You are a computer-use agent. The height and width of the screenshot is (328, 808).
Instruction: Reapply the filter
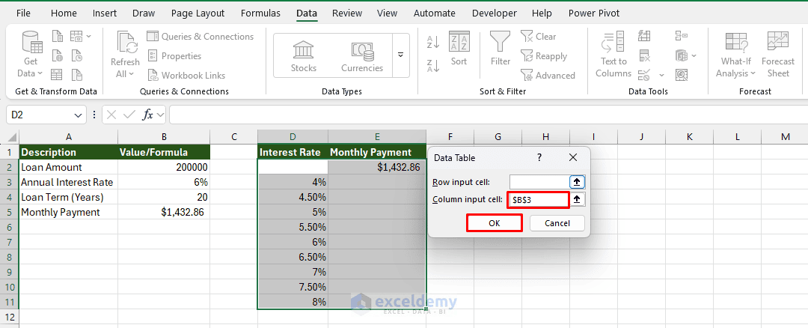click(544, 56)
